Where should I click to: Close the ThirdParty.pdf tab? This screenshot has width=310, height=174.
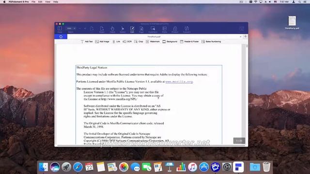(x=240, y=37)
